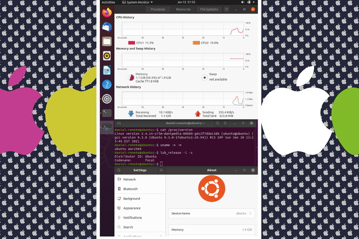The width and height of the screenshot is (359, 239).
Task: Click the Receiving download arrow icon
Action: [x=131, y=114]
